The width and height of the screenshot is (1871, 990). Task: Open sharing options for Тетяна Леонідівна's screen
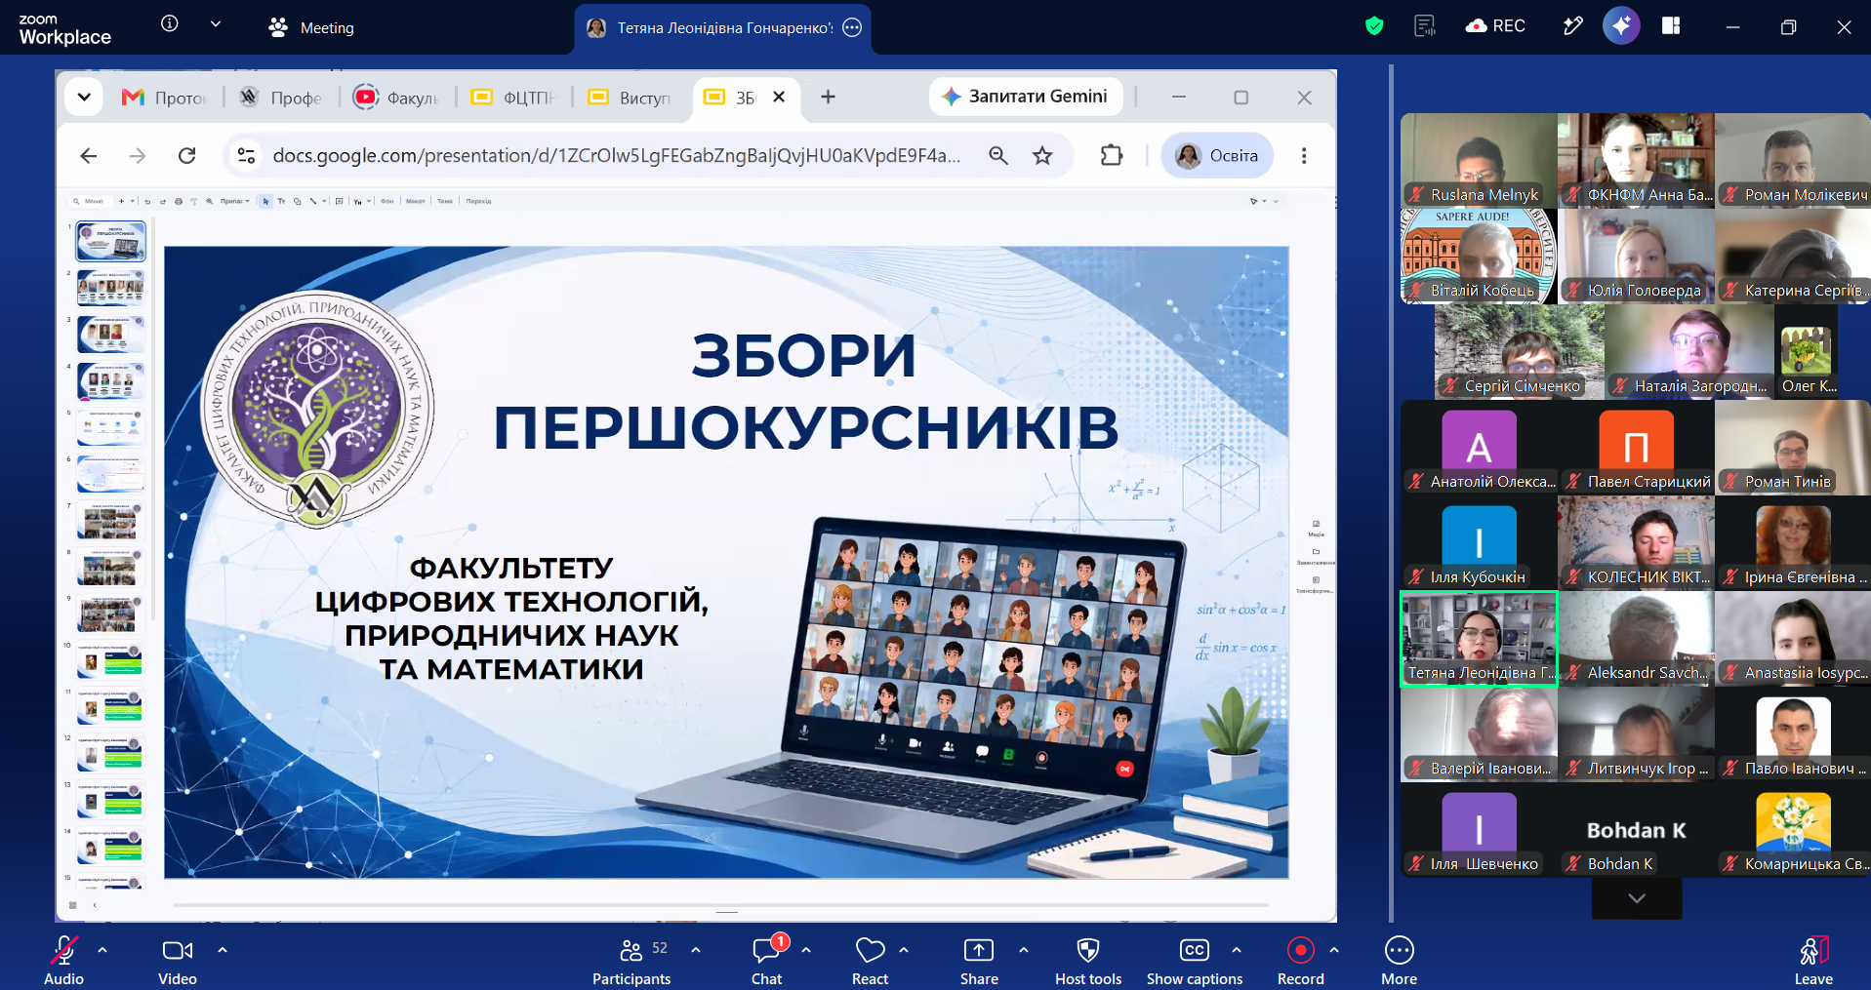tap(852, 27)
